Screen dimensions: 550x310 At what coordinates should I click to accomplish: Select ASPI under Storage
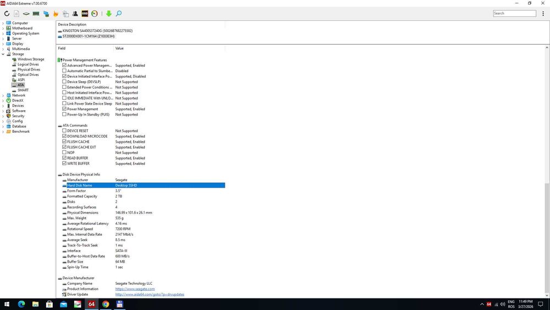coord(21,80)
